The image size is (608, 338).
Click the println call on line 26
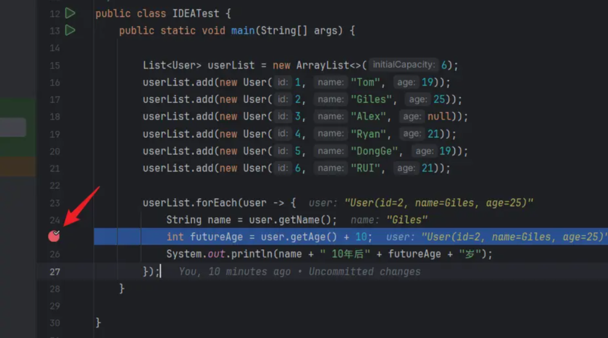pyautogui.click(x=252, y=254)
